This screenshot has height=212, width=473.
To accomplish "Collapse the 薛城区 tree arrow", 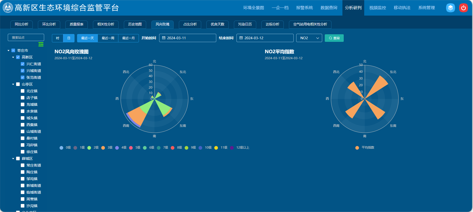I will click(13, 158).
